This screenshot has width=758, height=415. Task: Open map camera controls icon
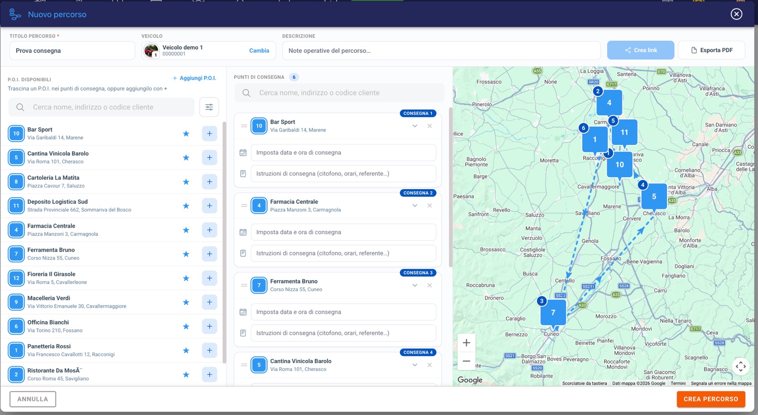pos(740,366)
